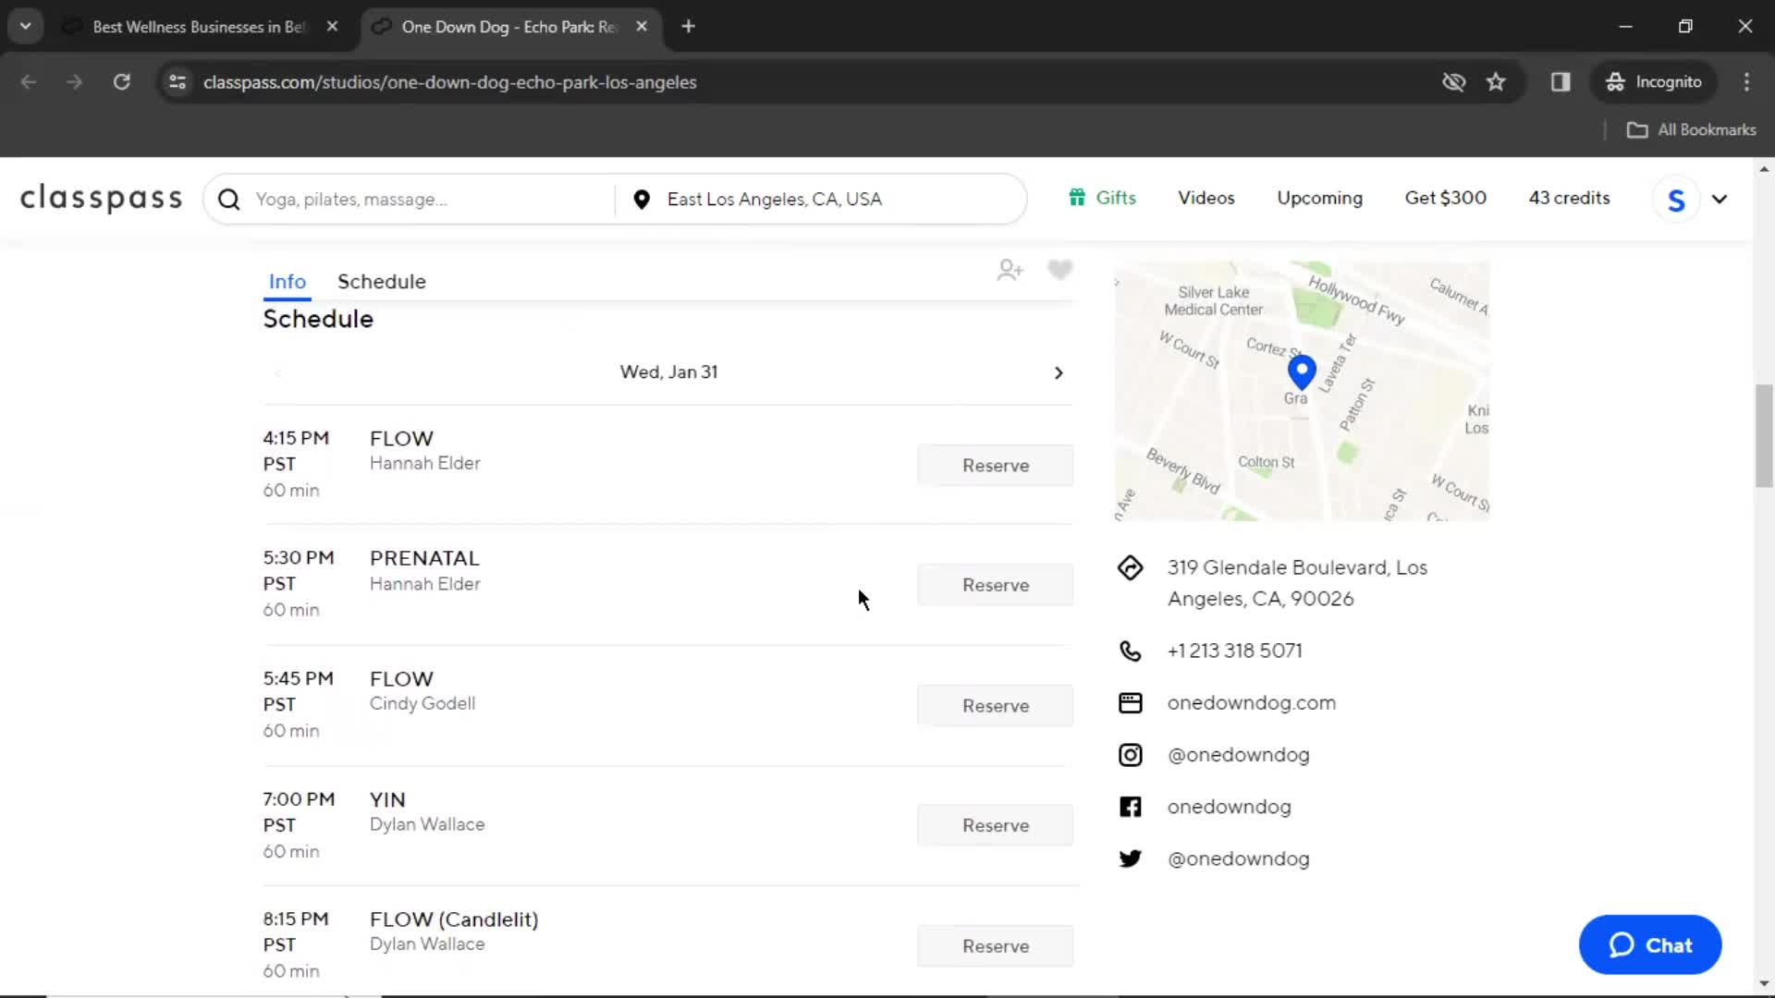
Task: Reserve the 5:45 PM FLOW class
Action: 996,706
